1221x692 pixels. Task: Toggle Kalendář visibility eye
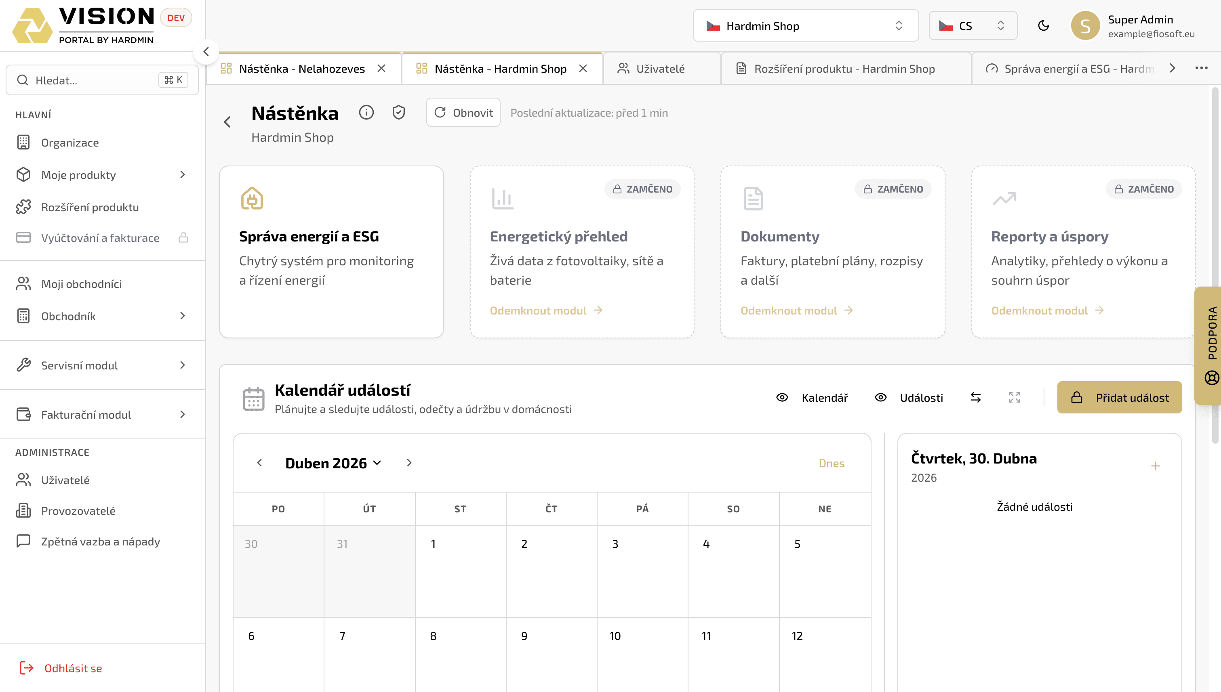click(782, 397)
